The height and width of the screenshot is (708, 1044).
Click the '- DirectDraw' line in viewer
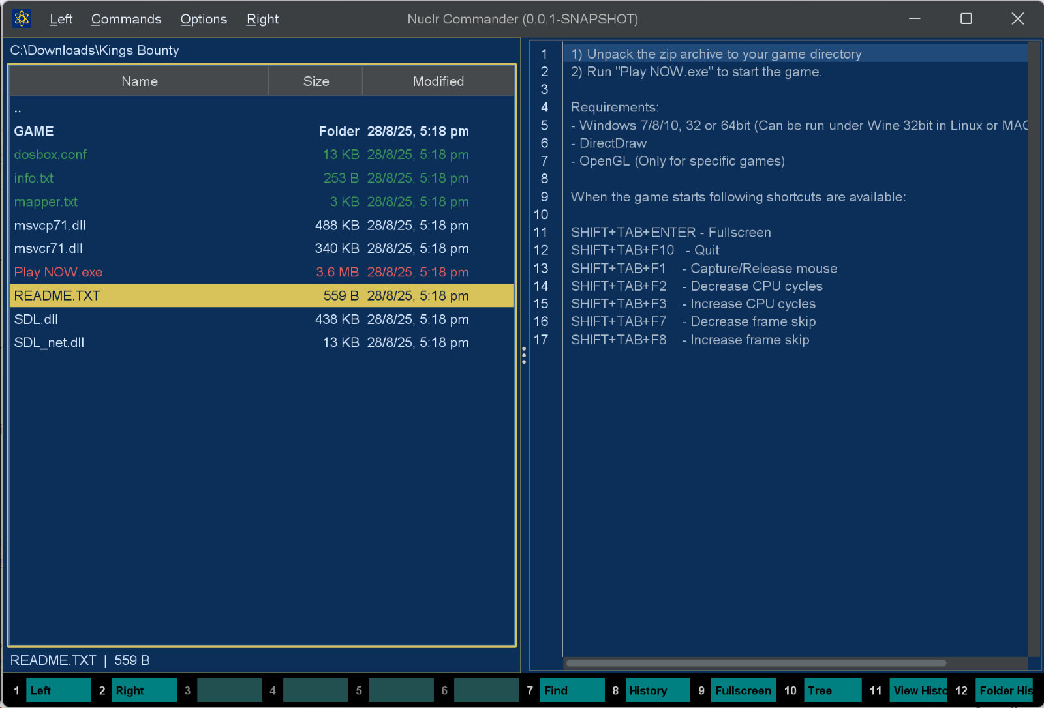click(x=609, y=143)
